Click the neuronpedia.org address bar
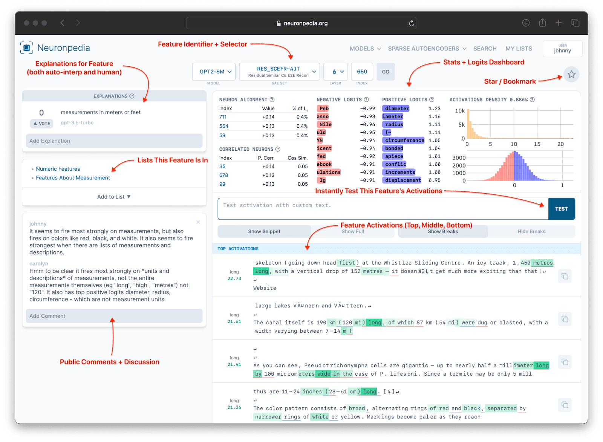The width and height of the screenshot is (603, 442). tap(301, 23)
